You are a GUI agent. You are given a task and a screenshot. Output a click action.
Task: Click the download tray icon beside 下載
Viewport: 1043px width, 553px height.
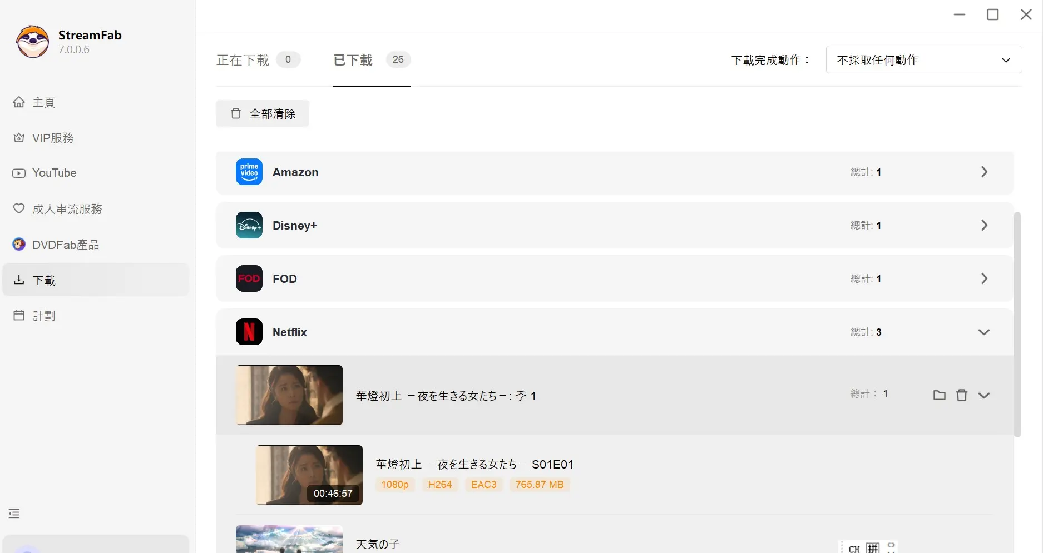pyautogui.click(x=19, y=280)
